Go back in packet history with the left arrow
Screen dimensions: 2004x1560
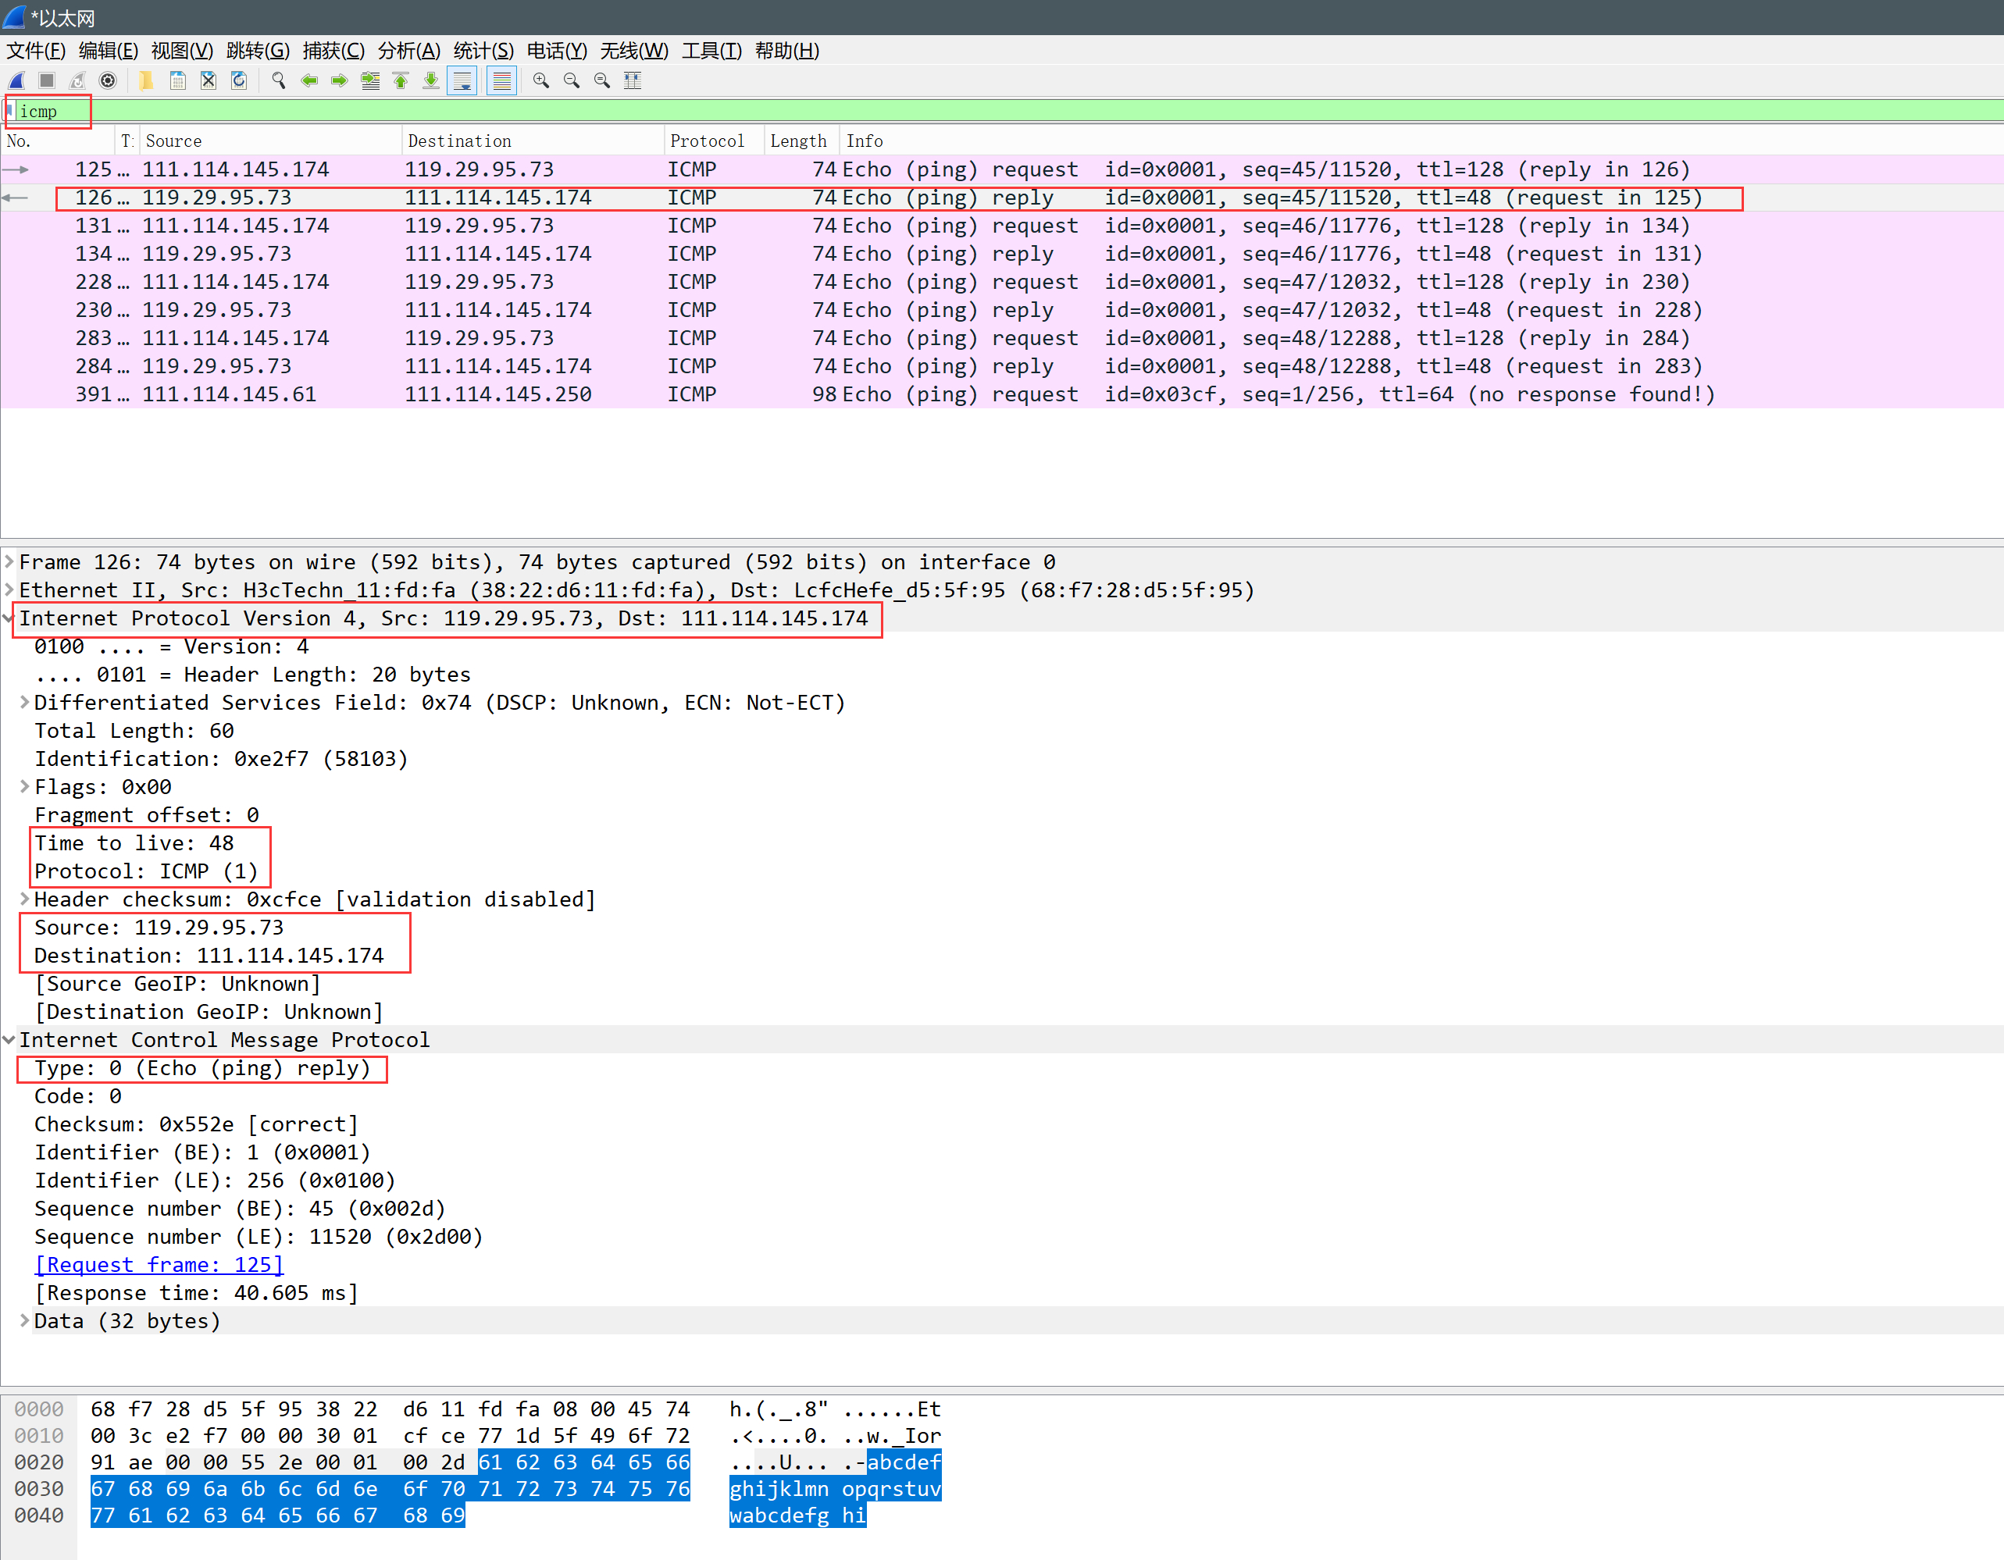(x=309, y=80)
